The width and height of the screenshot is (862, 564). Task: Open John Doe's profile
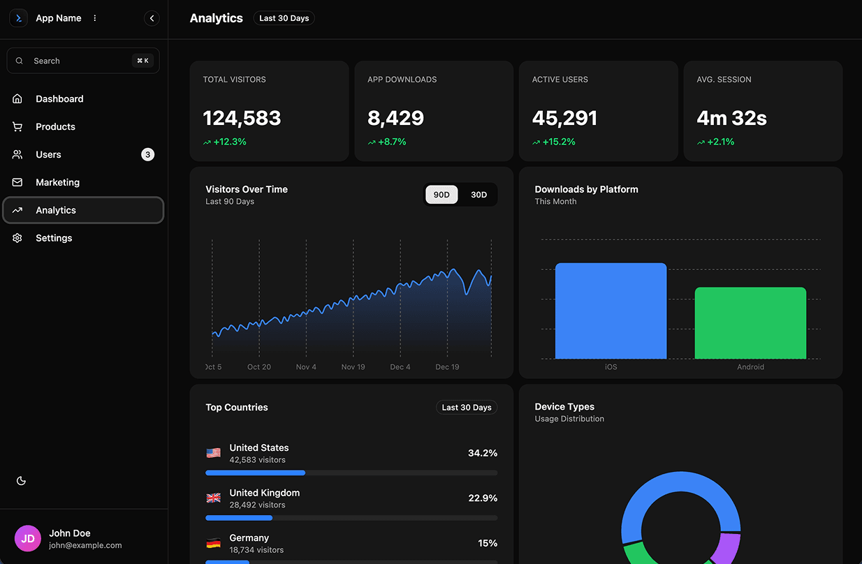click(x=70, y=538)
